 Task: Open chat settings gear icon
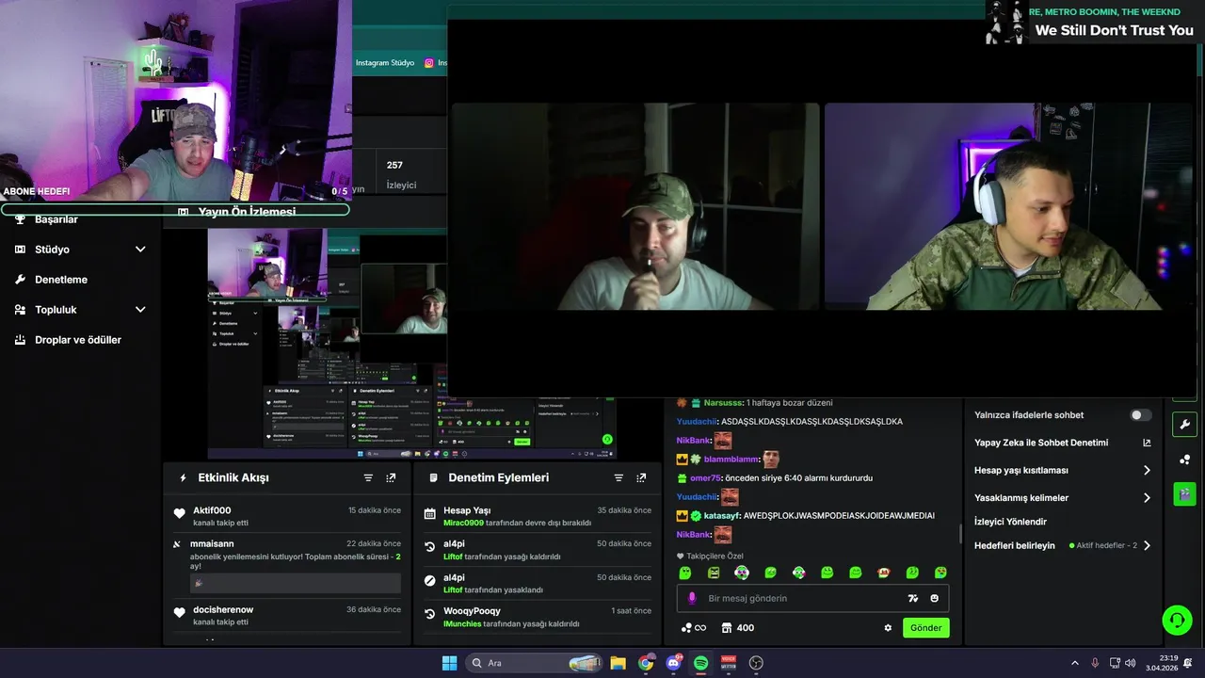tap(888, 628)
